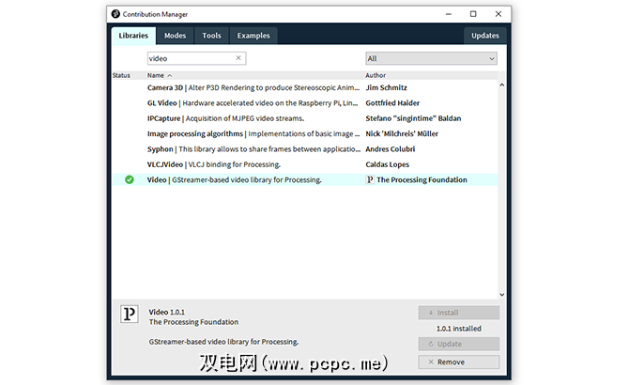629x385 pixels.
Task: Click the scroll up arrow of the list
Action: [x=501, y=85]
